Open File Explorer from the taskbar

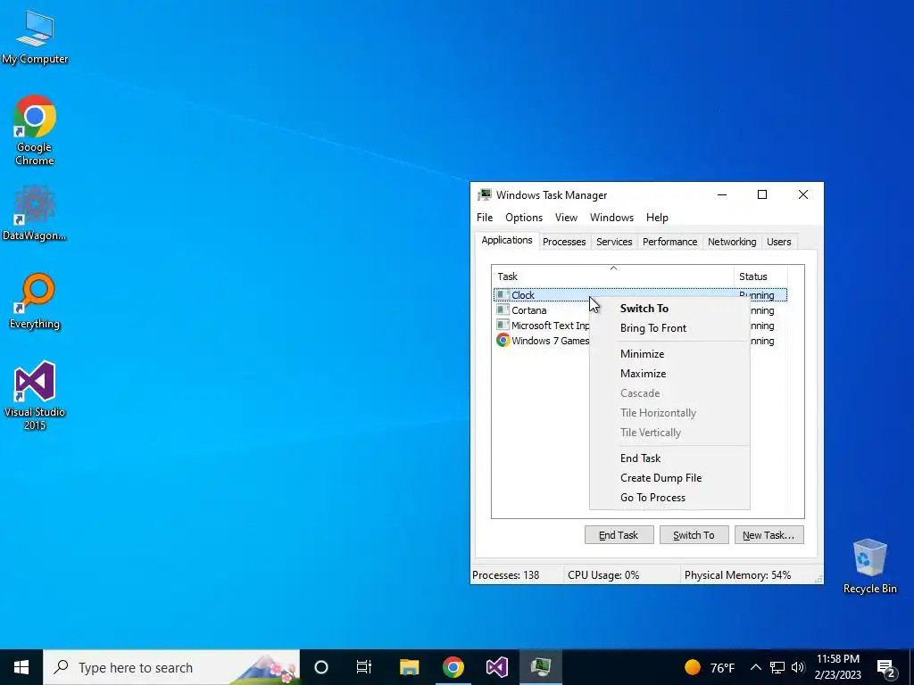[x=409, y=667]
